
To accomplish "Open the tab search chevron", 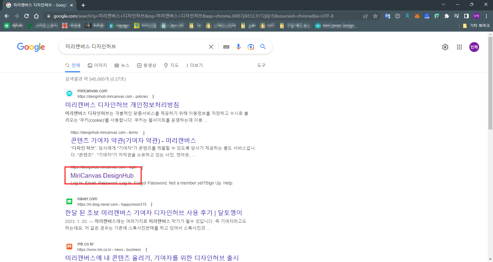I will 443,4.
